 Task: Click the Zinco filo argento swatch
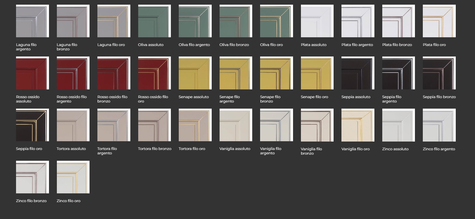(439, 125)
